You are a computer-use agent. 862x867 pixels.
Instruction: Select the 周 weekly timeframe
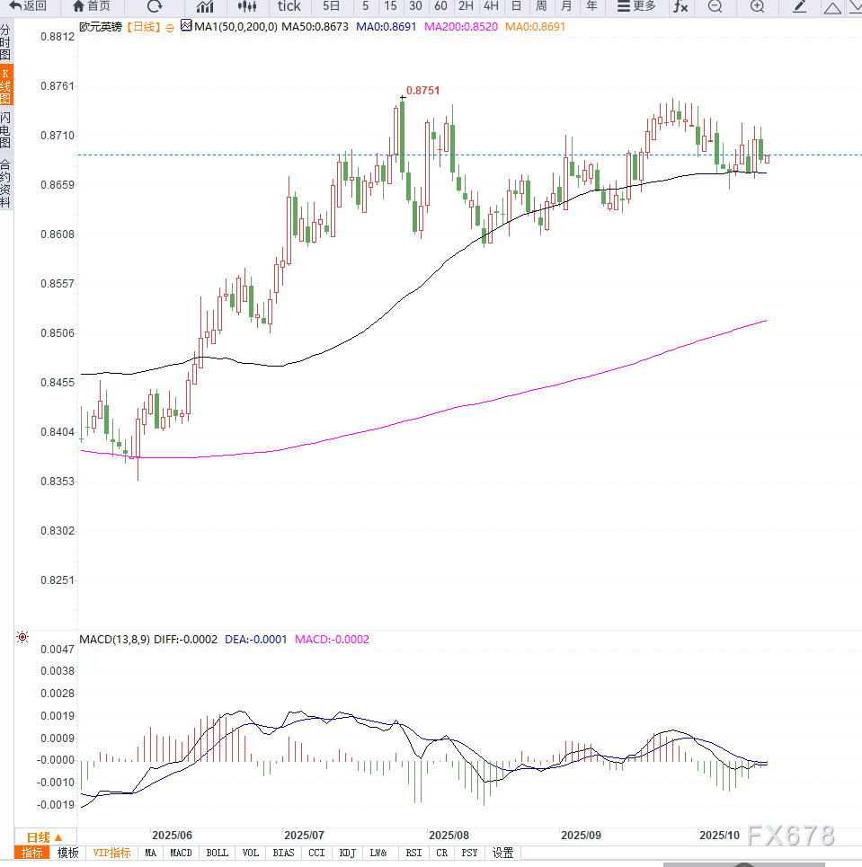541,6
